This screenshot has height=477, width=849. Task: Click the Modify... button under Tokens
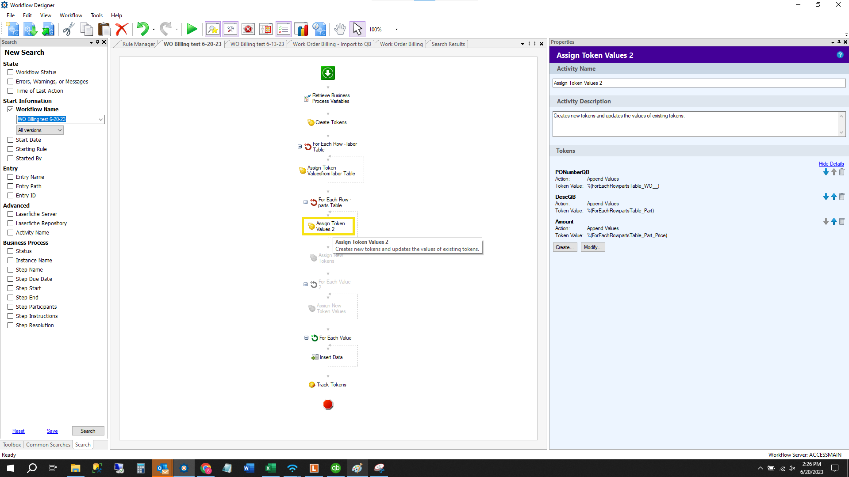click(592, 247)
